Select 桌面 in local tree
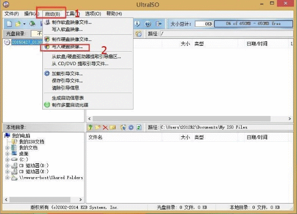Viewport: 297px width, 214px height. (24, 154)
